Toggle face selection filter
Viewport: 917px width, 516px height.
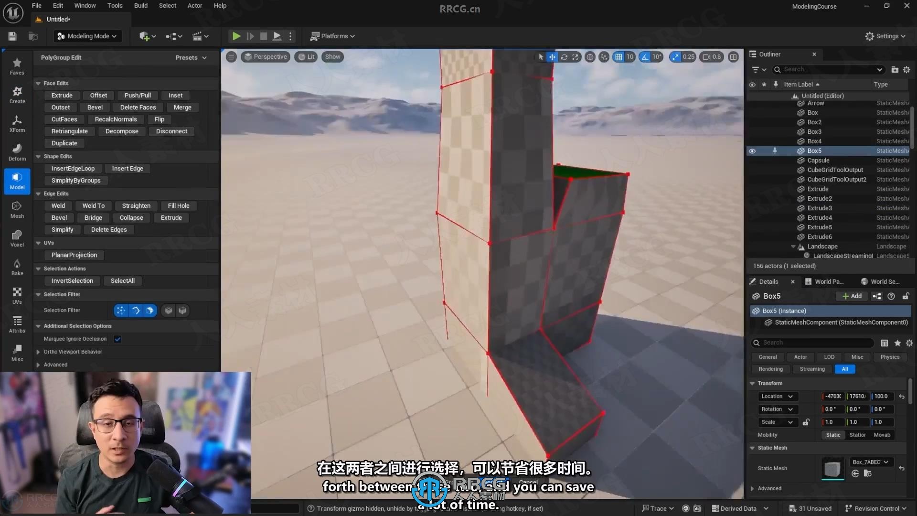click(150, 311)
